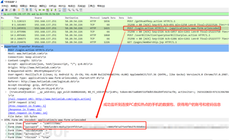Image resolution: width=229 pixels, height=140 pixels.
Task: Select the User-Agent: Mozilla/5.0 line
Action: [x=118, y=74]
